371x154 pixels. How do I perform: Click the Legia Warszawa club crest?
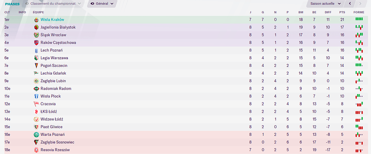tap(36, 58)
